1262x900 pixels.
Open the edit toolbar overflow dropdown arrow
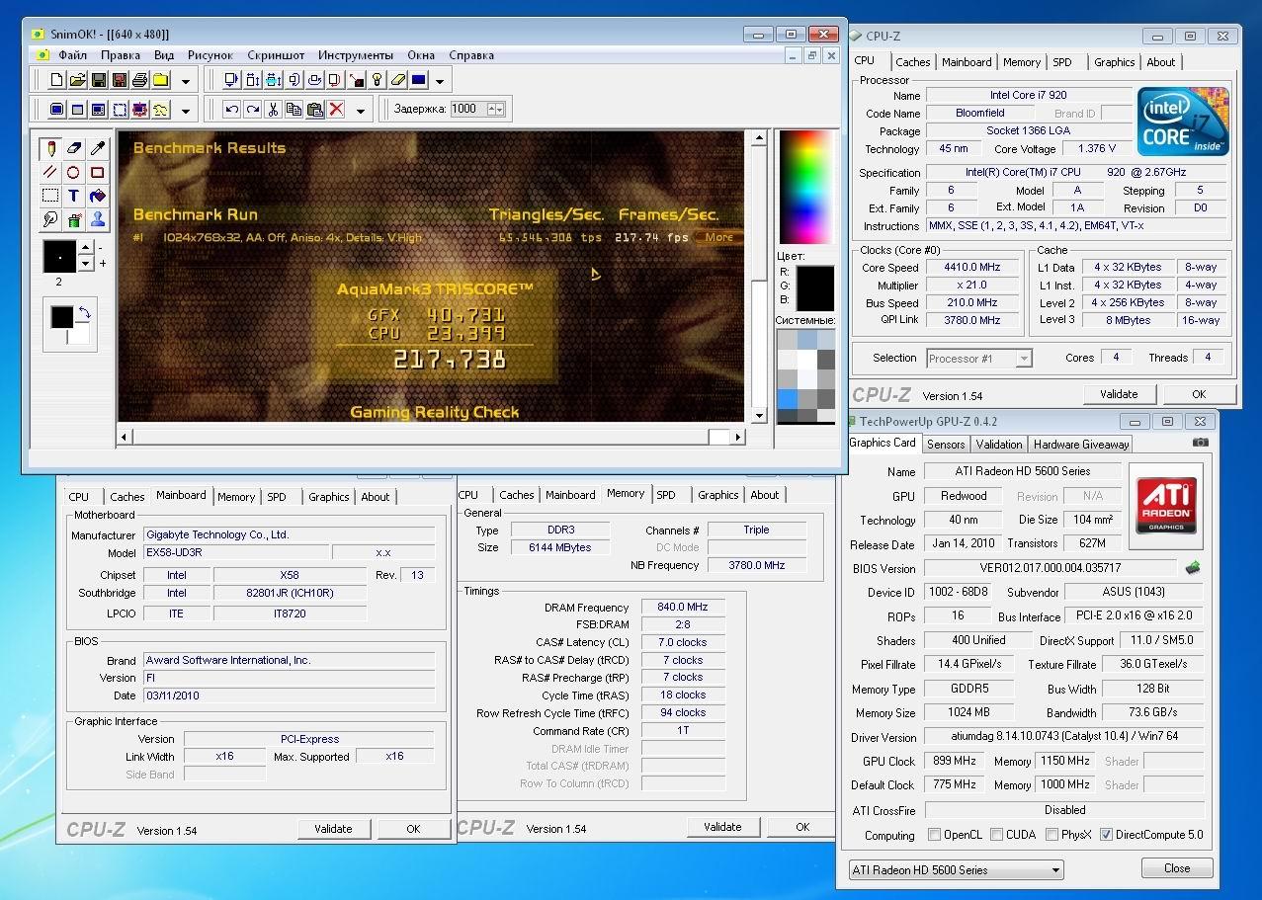(x=360, y=110)
